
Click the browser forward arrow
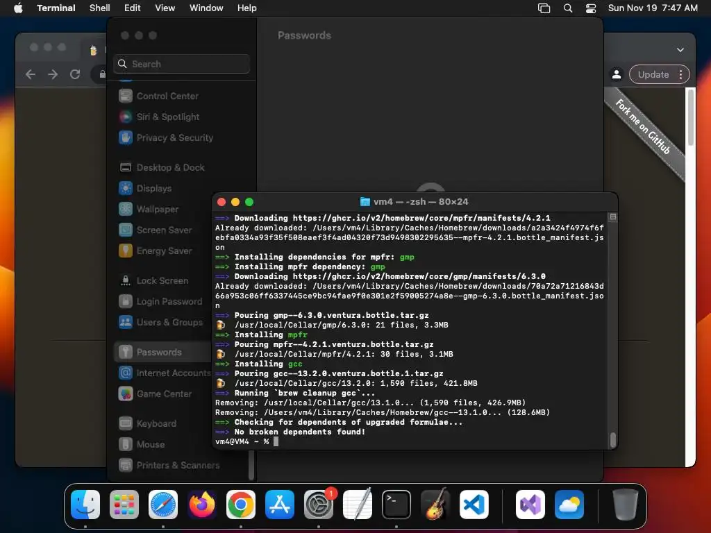53,74
